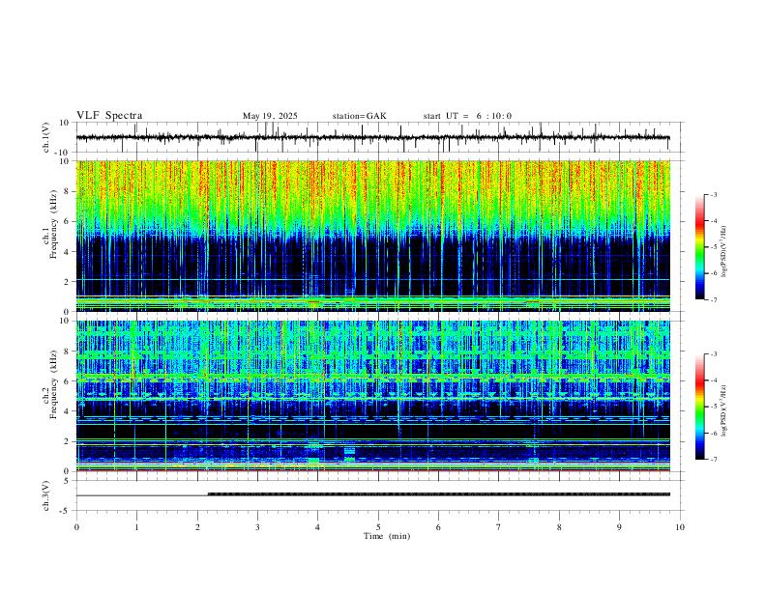Click ch.2 spectrogram frequency tick '8'

pyautogui.click(x=68, y=352)
